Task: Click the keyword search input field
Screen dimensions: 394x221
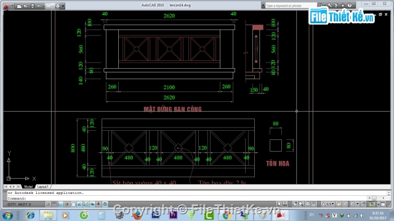Action: [x=290, y=6]
